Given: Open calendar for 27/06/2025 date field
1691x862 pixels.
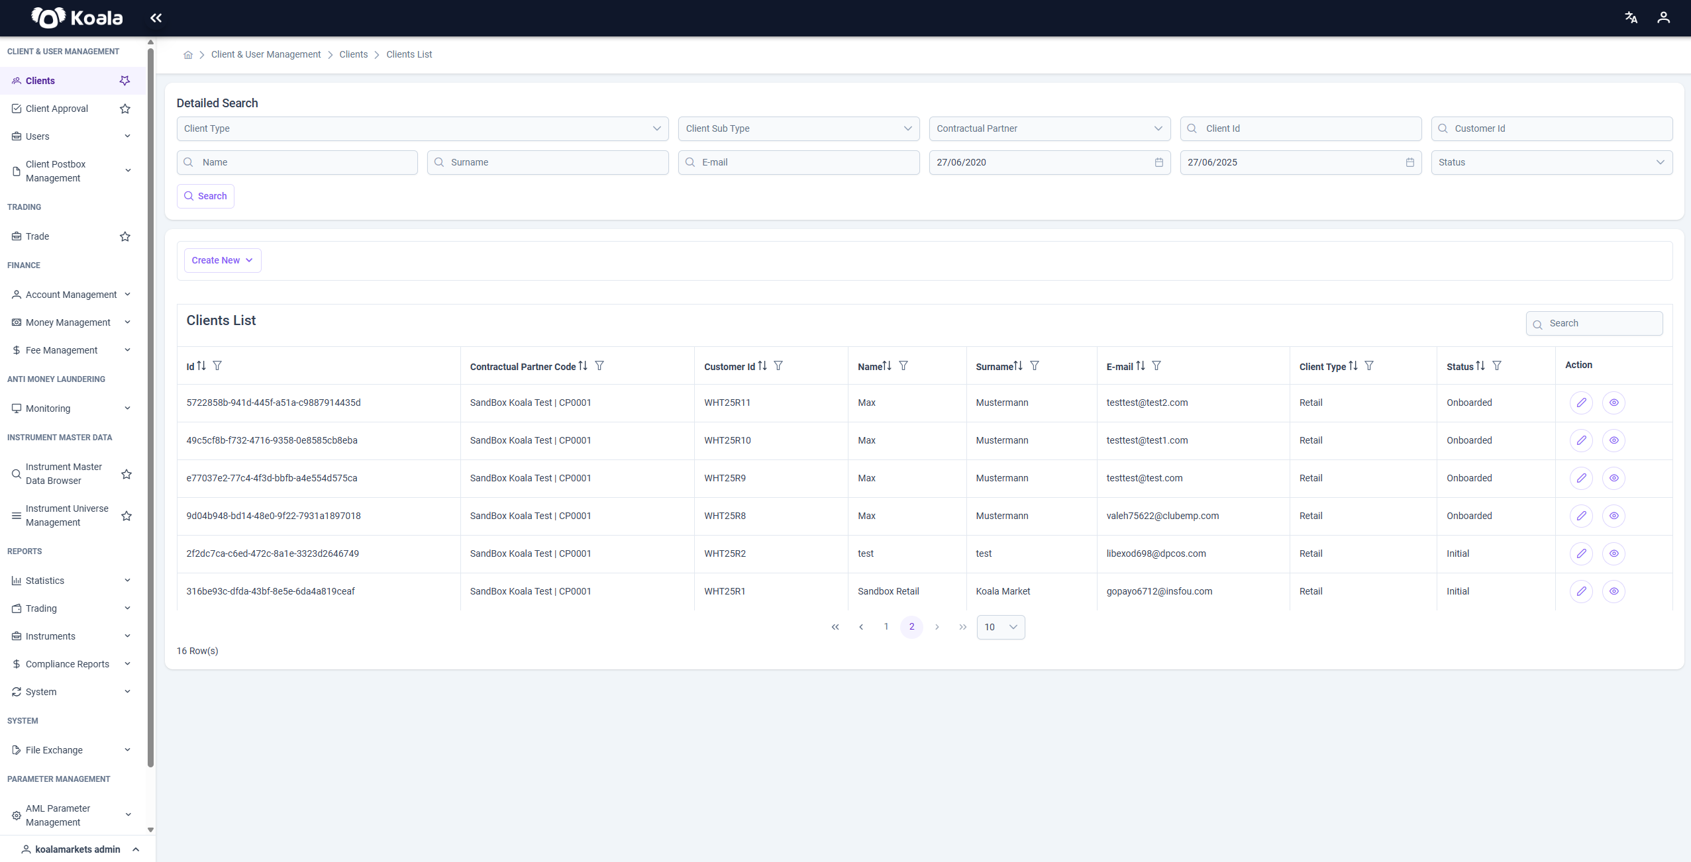Looking at the screenshot, I should click(x=1410, y=162).
